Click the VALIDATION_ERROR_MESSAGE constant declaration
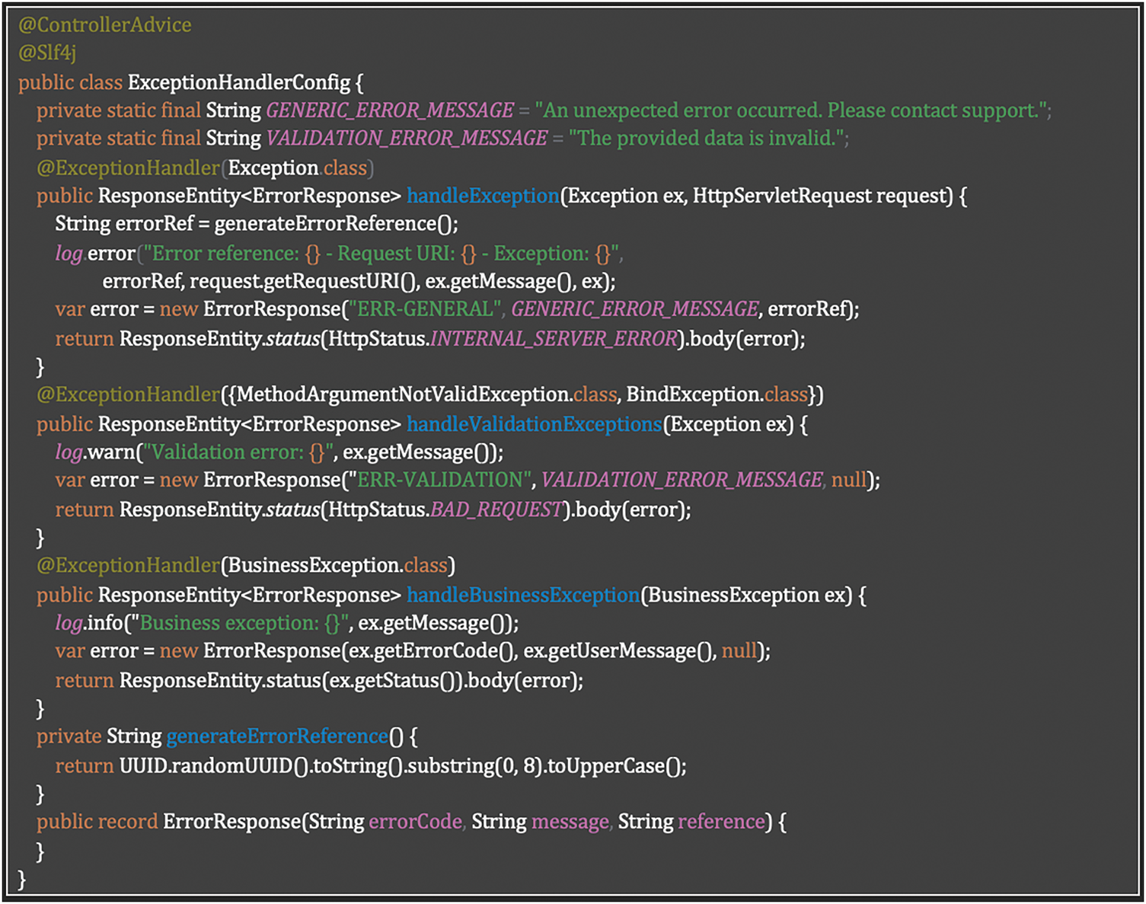Viewport: 1146px width, 904px height. (x=407, y=139)
